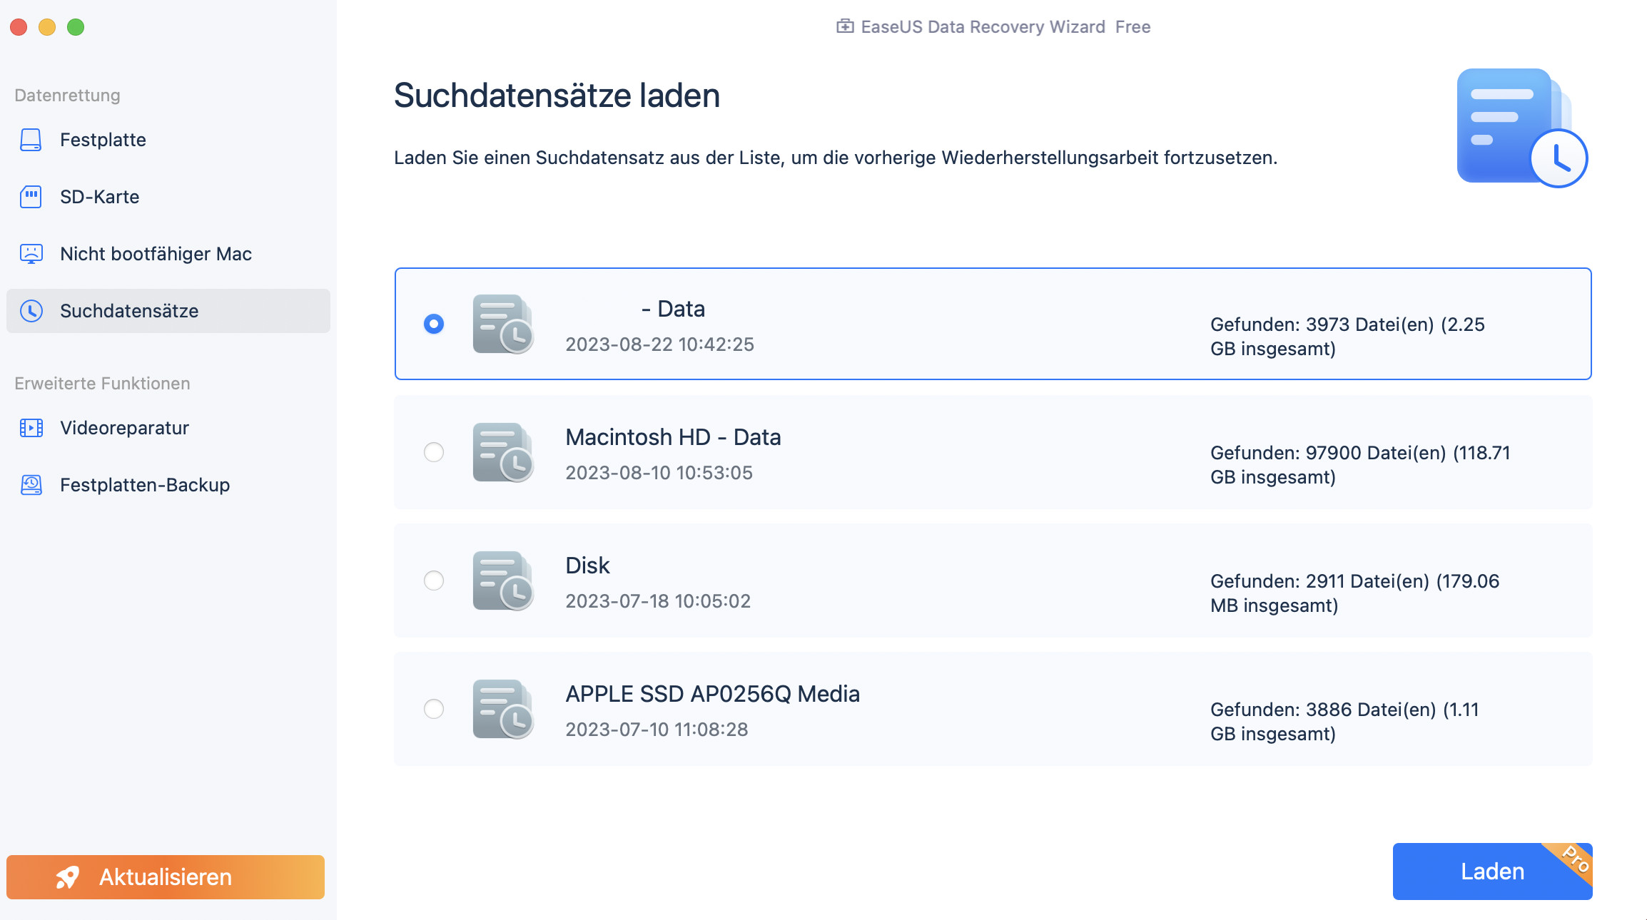Click the timestamp 2023-08-22 10:42:25
This screenshot has height=920, width=1647.
pos(659,344)
